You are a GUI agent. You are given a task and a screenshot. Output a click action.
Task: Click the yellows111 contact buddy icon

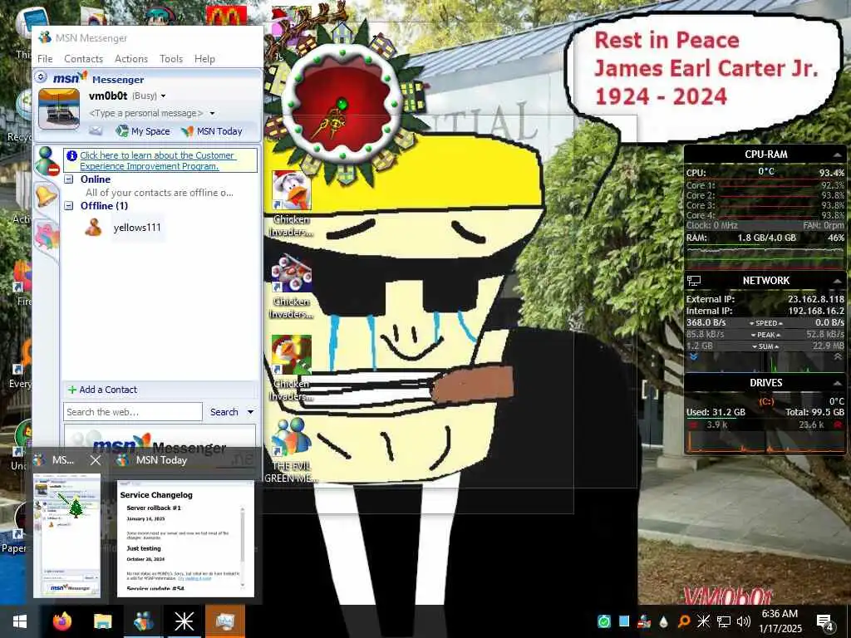[x=93, y=228]
